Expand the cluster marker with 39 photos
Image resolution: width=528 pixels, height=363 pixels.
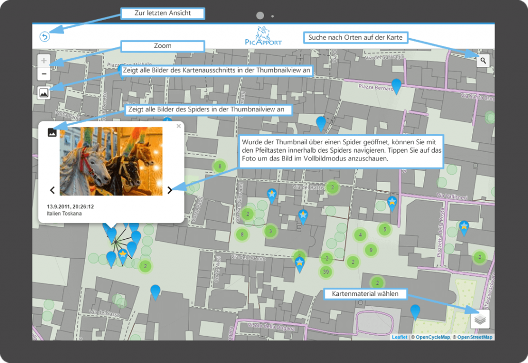tap(325, 272)
